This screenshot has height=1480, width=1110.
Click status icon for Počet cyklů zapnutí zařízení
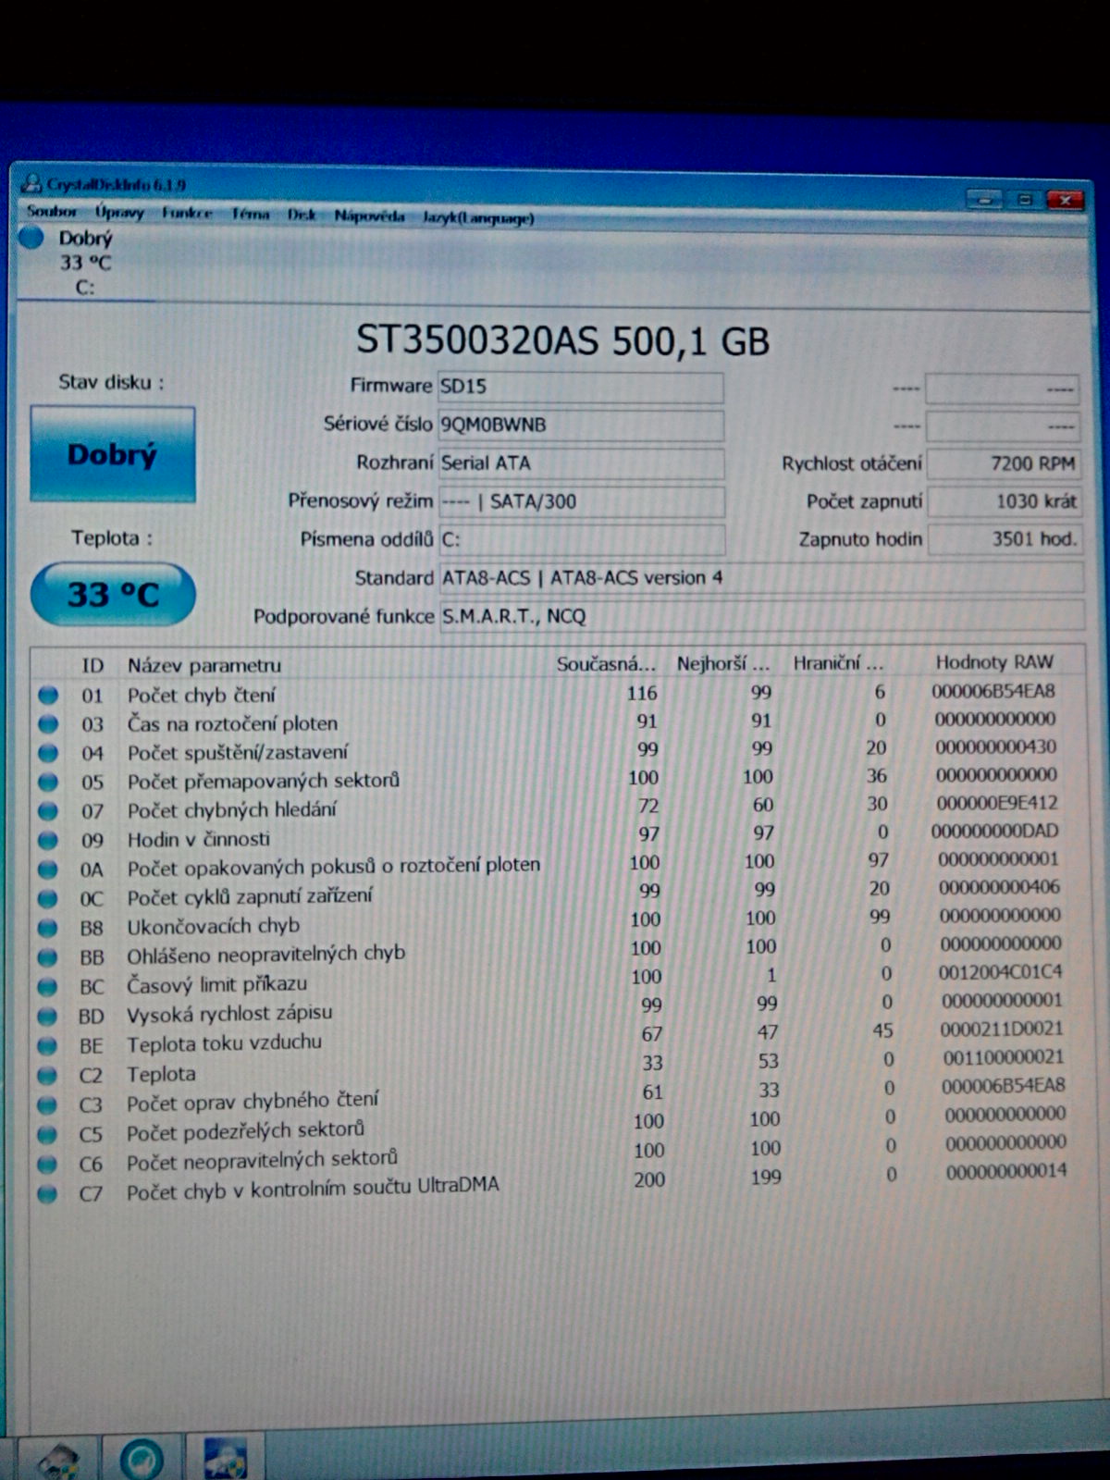coord(48,899)
